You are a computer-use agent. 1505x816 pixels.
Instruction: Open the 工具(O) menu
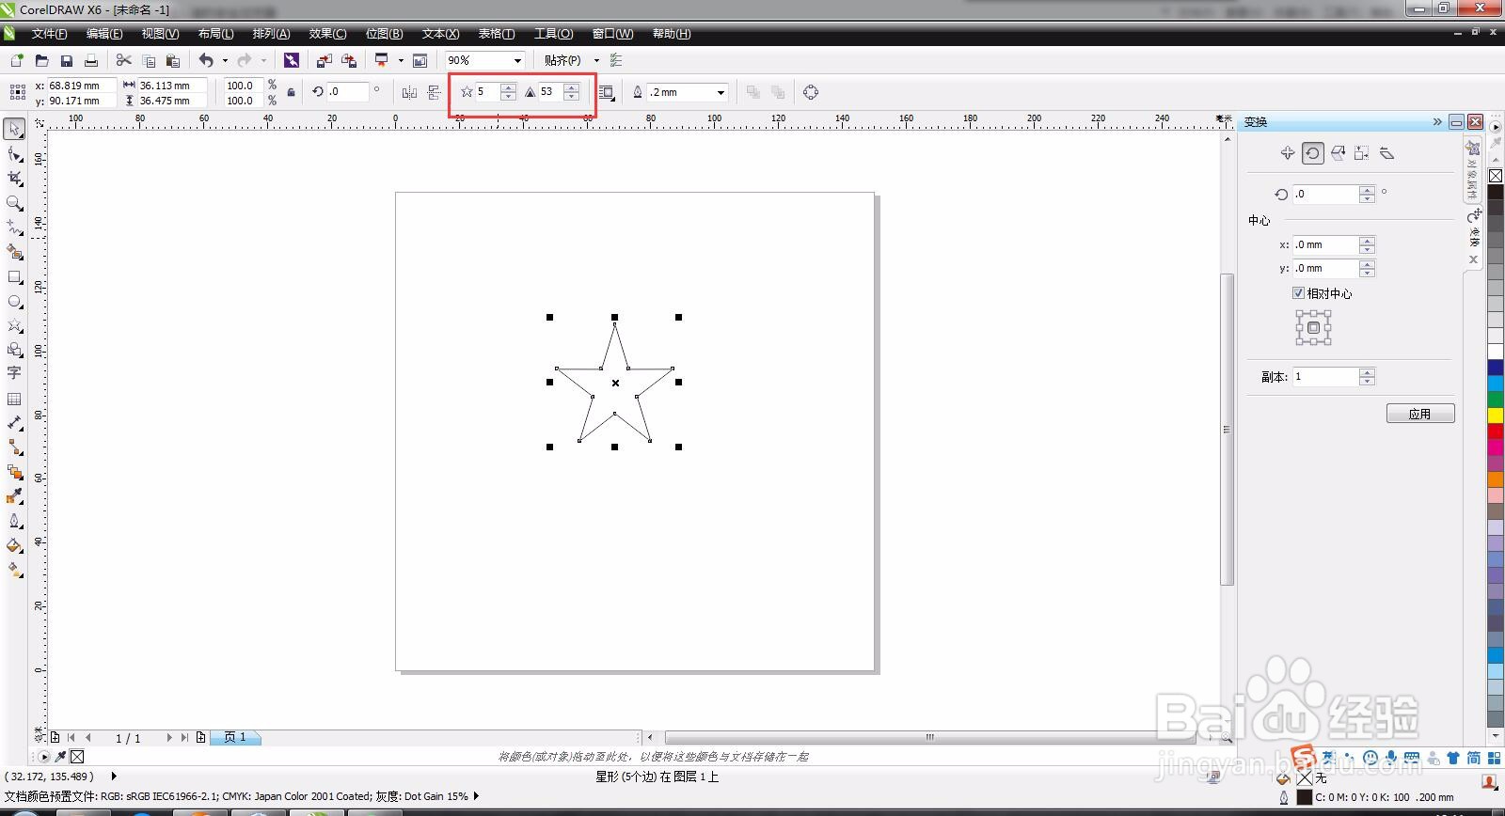(553, 33)
